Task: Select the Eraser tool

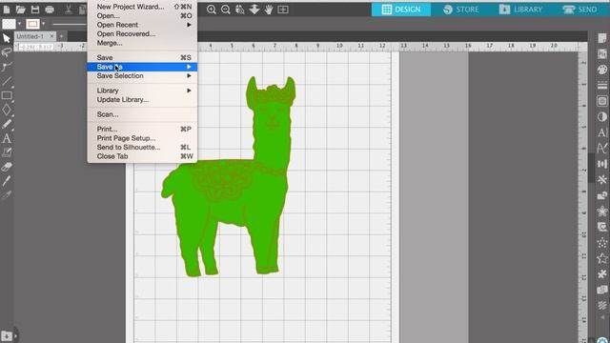Action: [7, 167]
